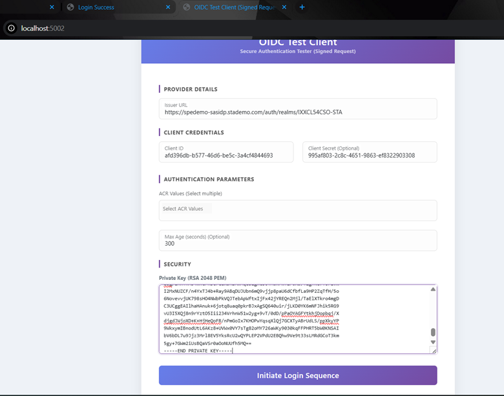Click Initiate Login Sequence button

pyautogui.click(x=298, y=375)
